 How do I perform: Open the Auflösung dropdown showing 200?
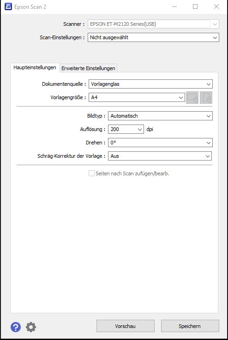click(x=126, y=129)
